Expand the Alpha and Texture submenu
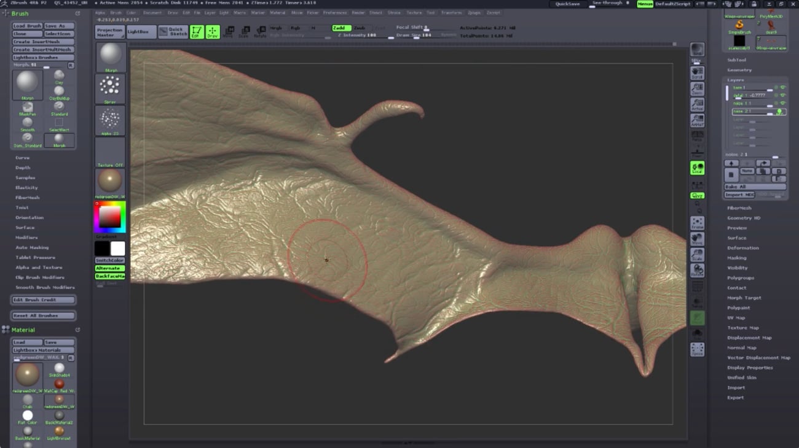 click(39, 268)
